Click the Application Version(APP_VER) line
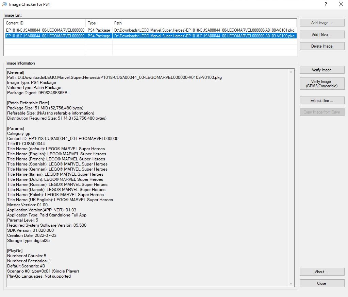Image resolution: width=348 pixels, height=297 pixels. 42,210
